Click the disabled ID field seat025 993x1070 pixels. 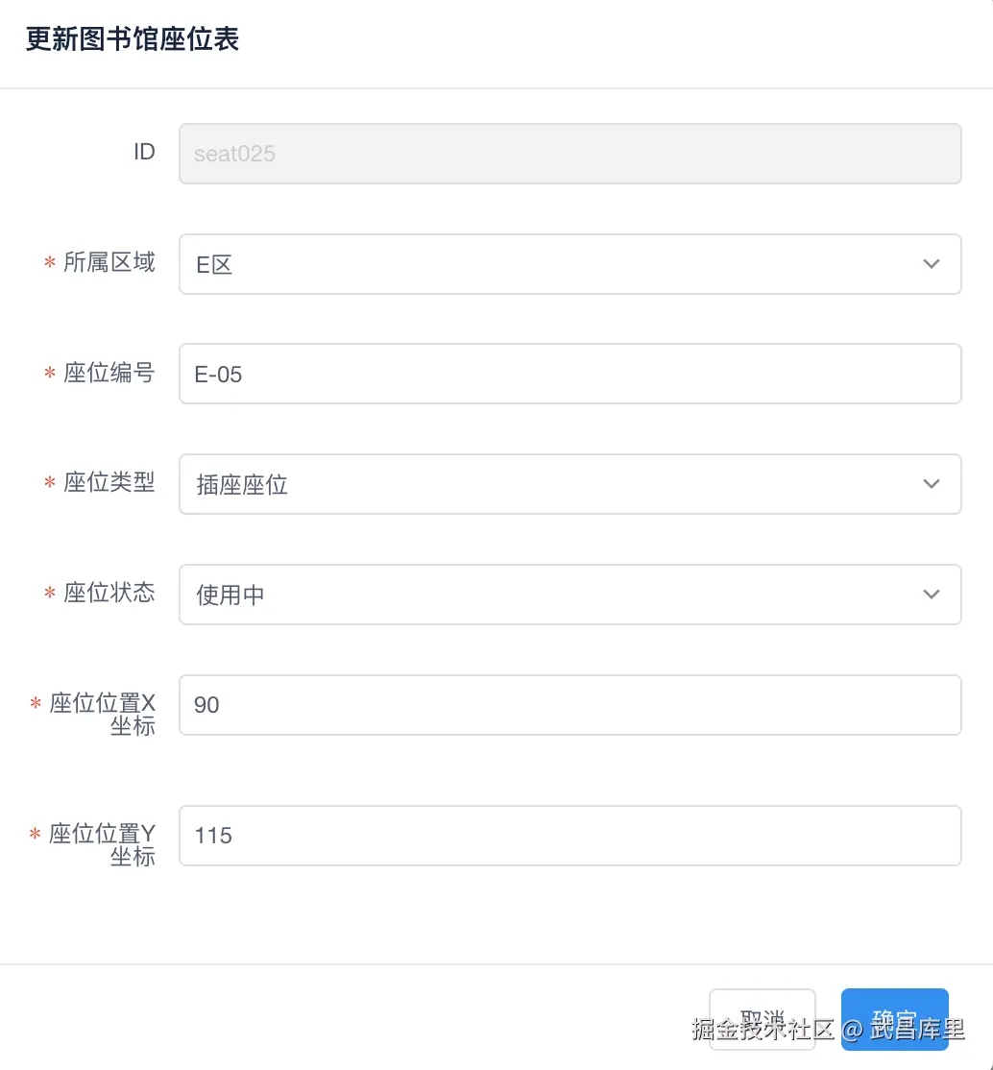coord(569,154)
